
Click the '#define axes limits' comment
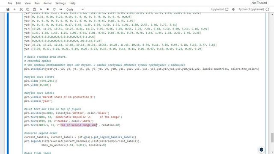point(39,77)
